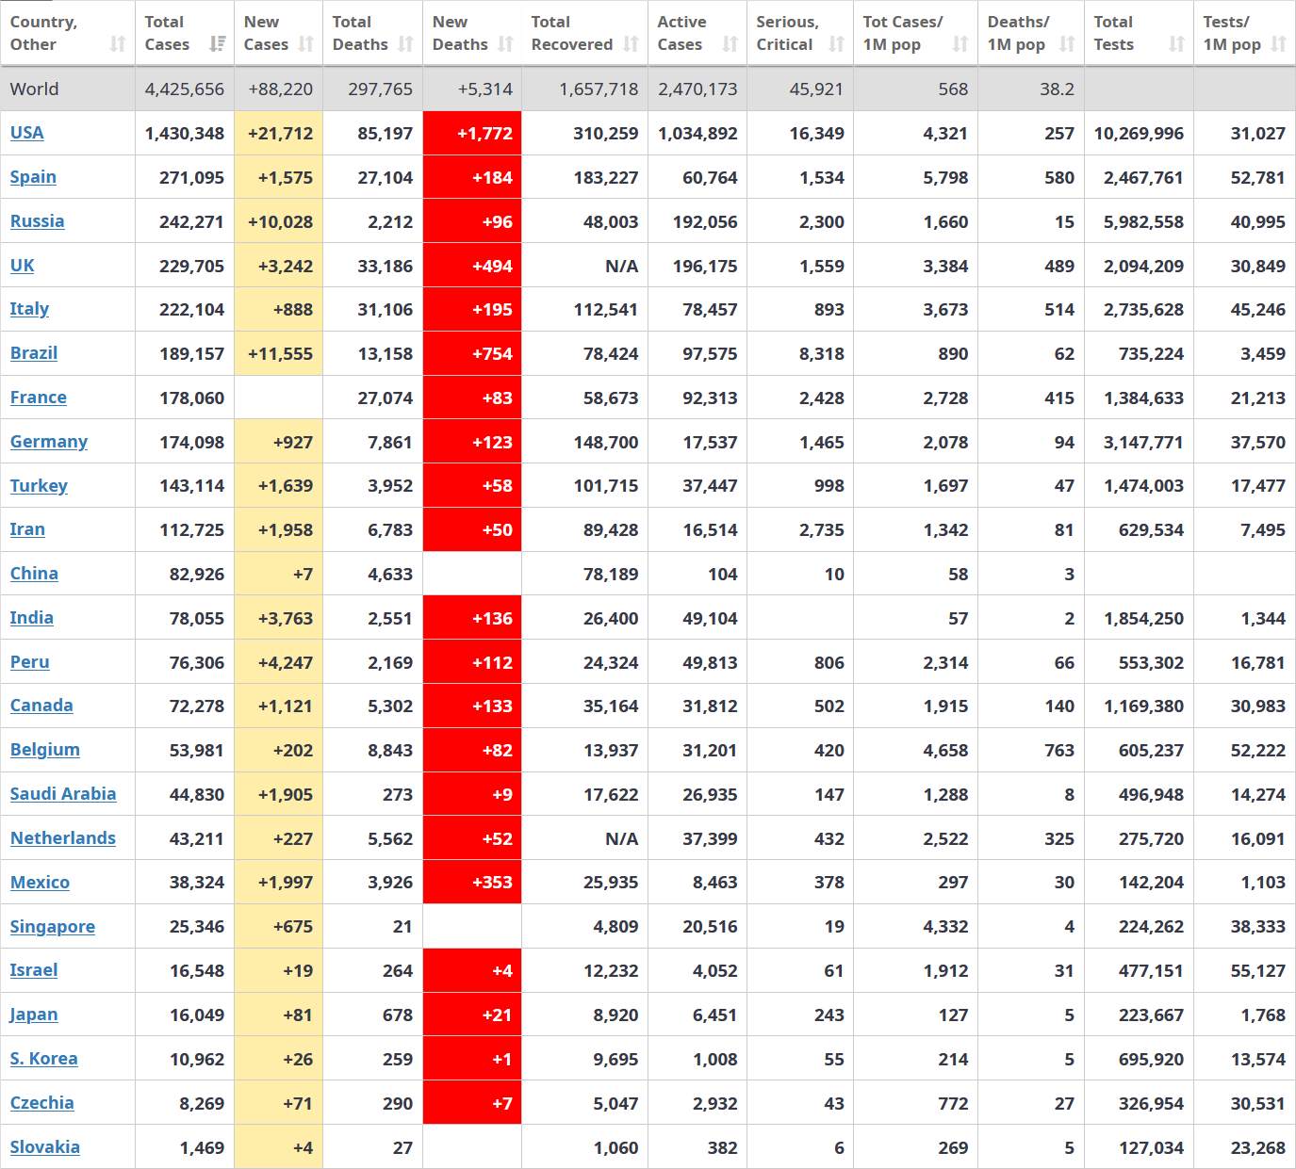Sort by Deaths/1M pop icon
Image resolution: width=1296 pixels, height=1169 pixels.
1067,44
